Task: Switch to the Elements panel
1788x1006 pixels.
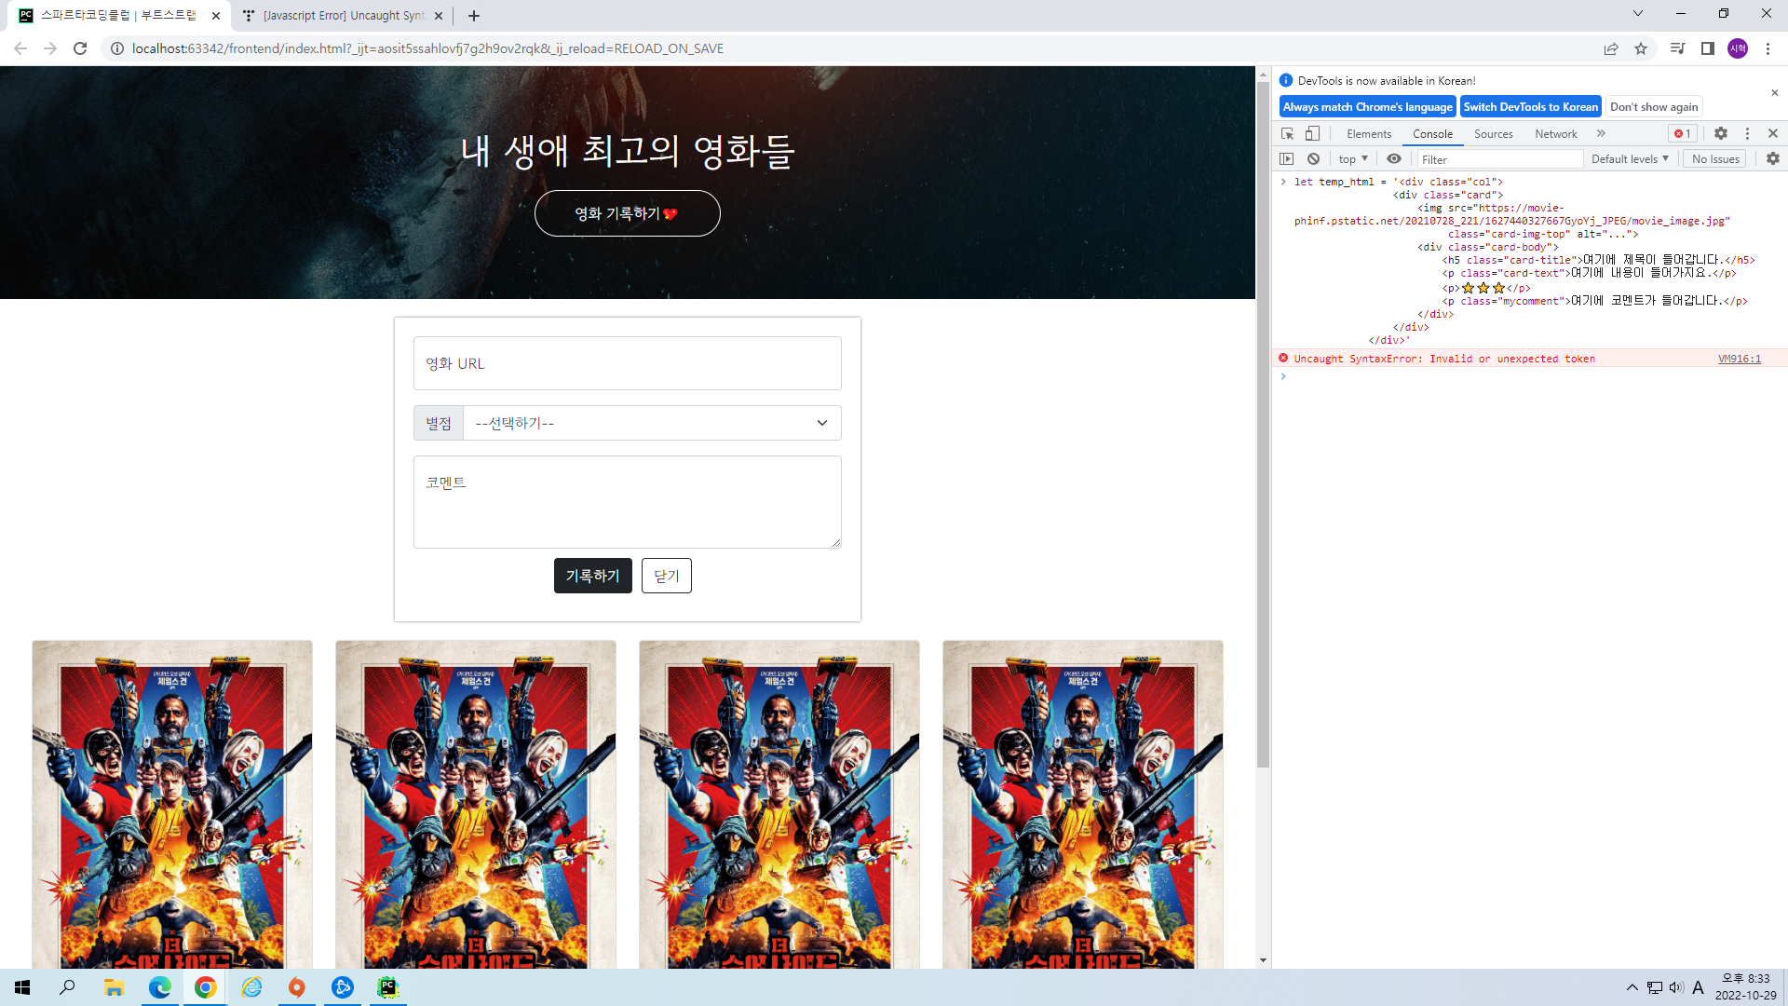Action: coord(1369,134)
